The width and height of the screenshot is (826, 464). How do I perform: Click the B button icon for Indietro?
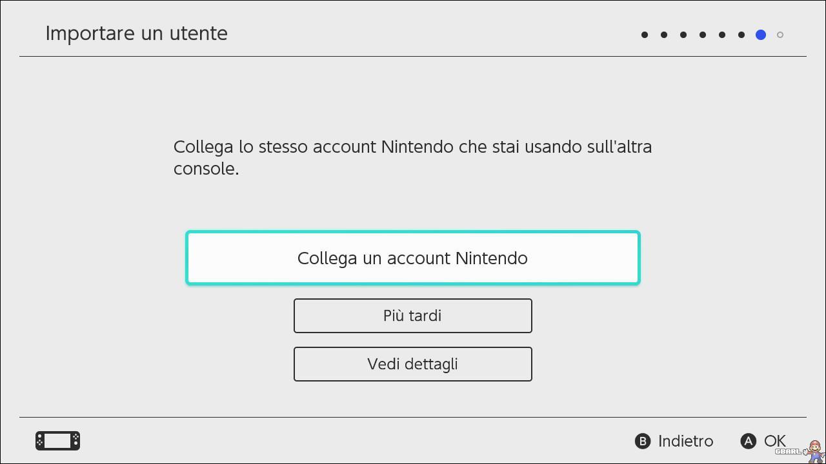(x=643, y=441)
